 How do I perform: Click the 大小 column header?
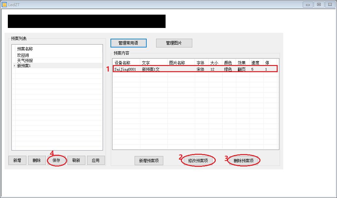pyautogui.click(x=215, y=62)
